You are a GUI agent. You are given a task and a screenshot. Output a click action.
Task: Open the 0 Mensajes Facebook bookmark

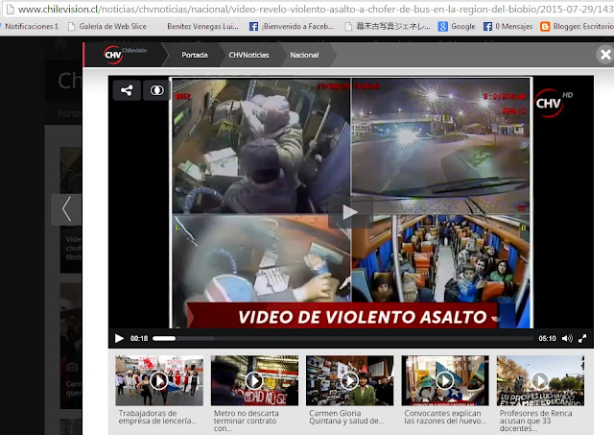[x=508, y=26]
